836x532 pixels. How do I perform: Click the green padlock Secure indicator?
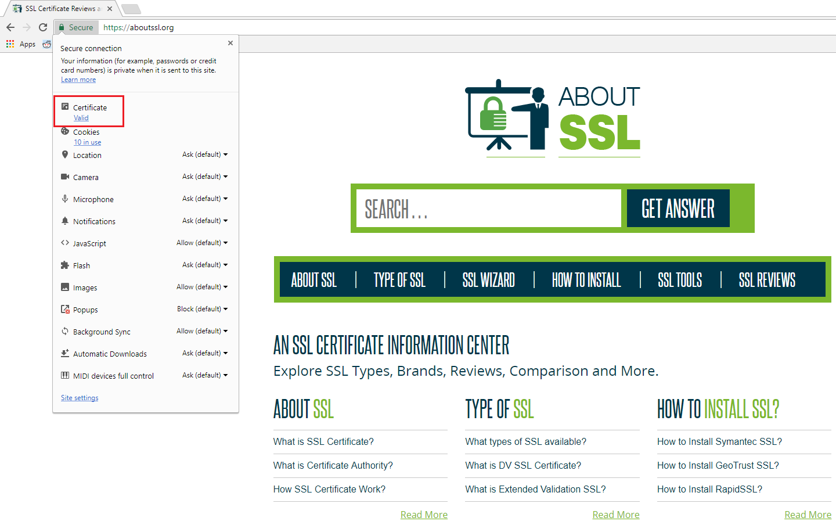pos(76,27)
